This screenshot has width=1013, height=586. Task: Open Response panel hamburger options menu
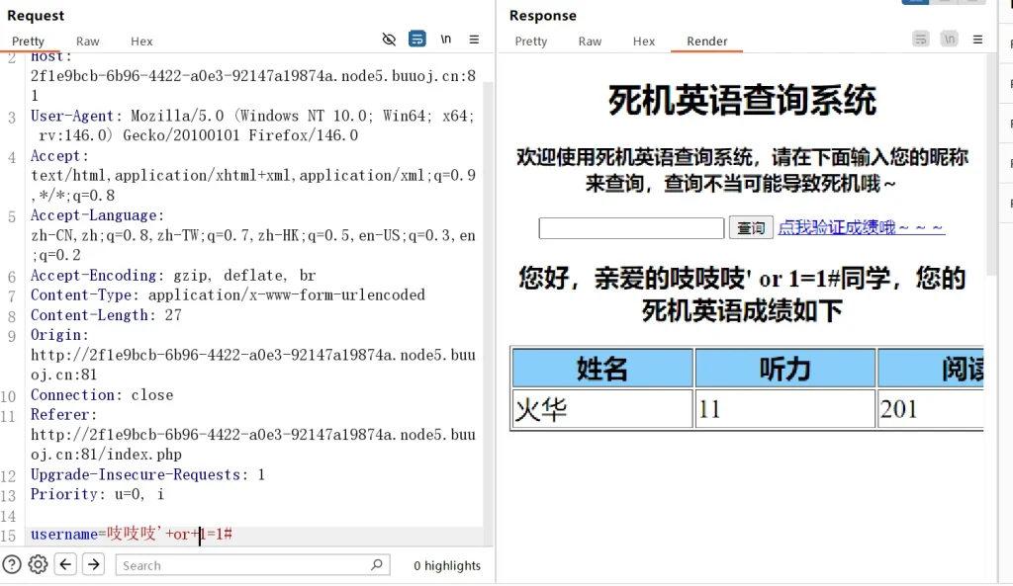977,40
